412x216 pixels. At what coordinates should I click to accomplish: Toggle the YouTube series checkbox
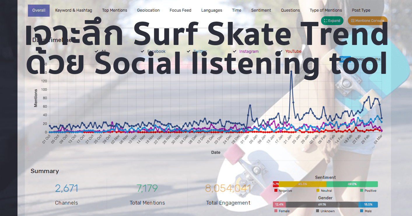(x=281, y=51)
